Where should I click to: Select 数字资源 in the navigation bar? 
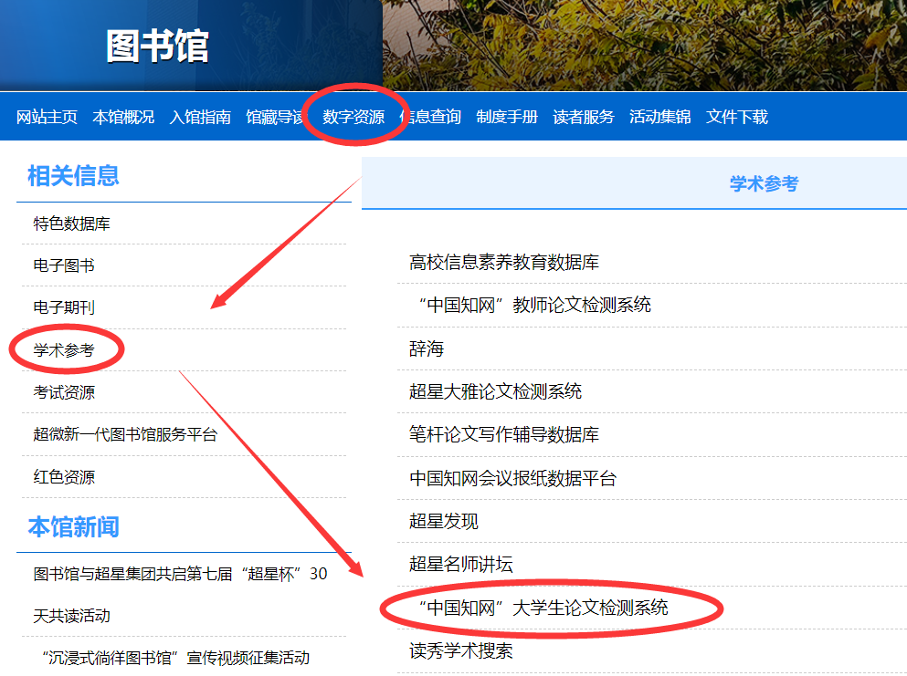pyautogui.click(x=353, y=118)
